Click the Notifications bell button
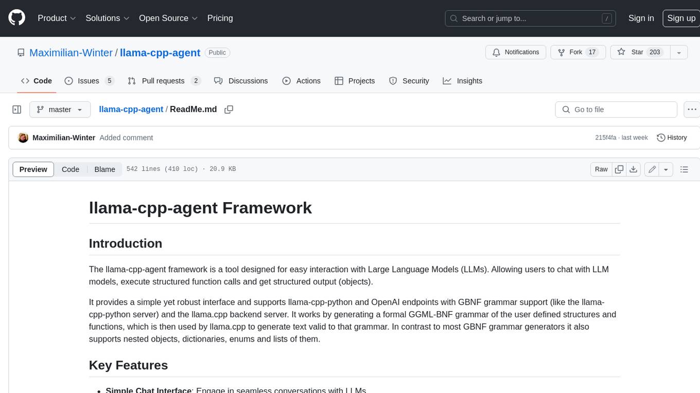The height and width of the screenshot is (393, 700). (516, 52)
